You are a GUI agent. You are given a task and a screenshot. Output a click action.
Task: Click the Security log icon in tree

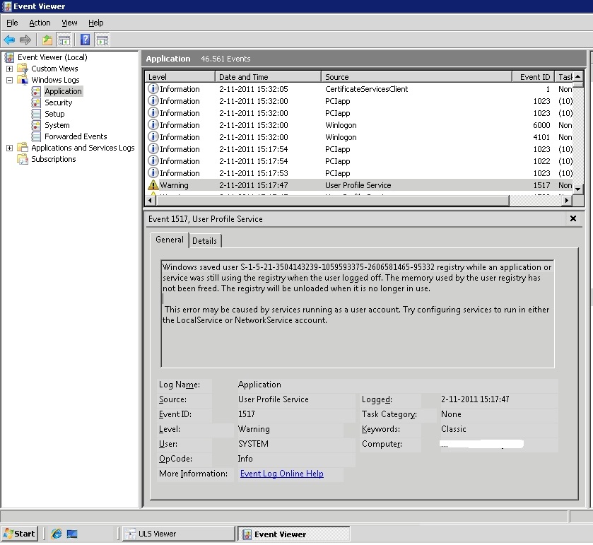(36, 103)
